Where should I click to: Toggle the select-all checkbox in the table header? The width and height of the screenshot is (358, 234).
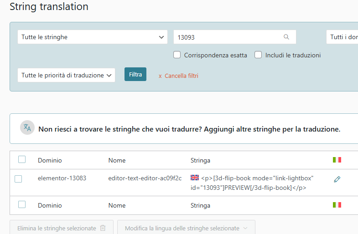pyautogui.click(x=22, y=159)
